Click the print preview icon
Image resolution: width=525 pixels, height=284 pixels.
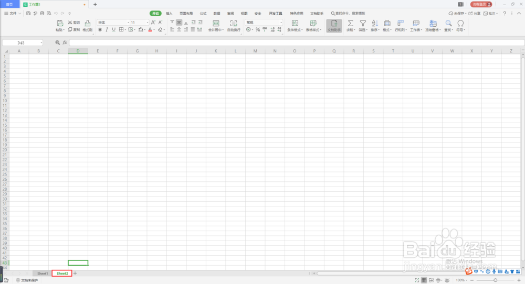[x=49, y=14]
